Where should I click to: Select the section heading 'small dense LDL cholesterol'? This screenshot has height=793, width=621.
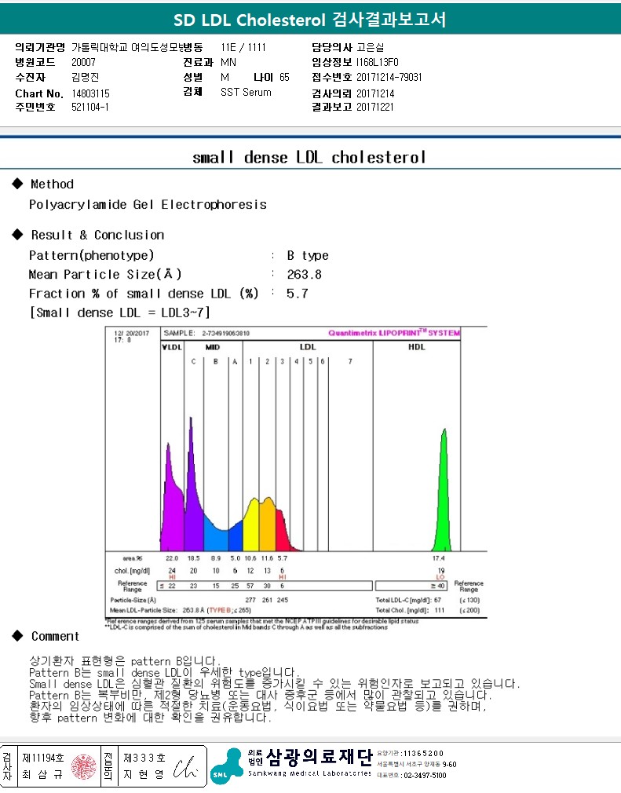click(x=309, y=157)
